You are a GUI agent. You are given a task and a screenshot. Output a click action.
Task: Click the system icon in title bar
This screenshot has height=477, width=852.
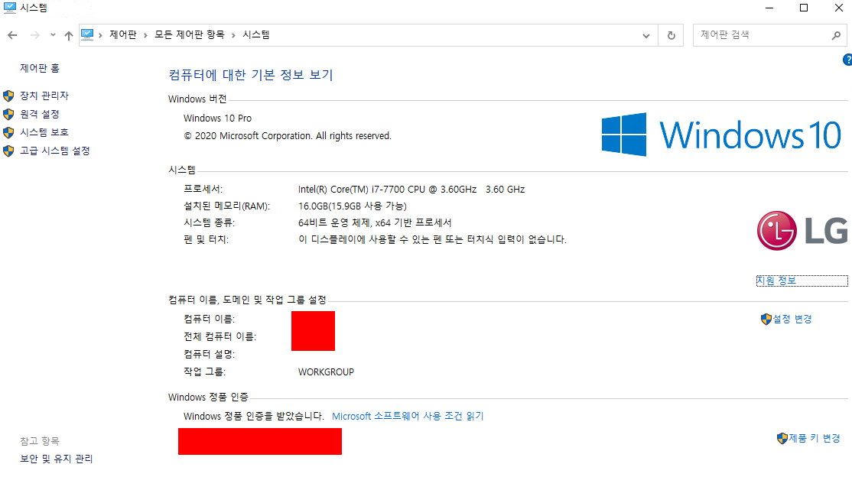[x=10, y=8]
